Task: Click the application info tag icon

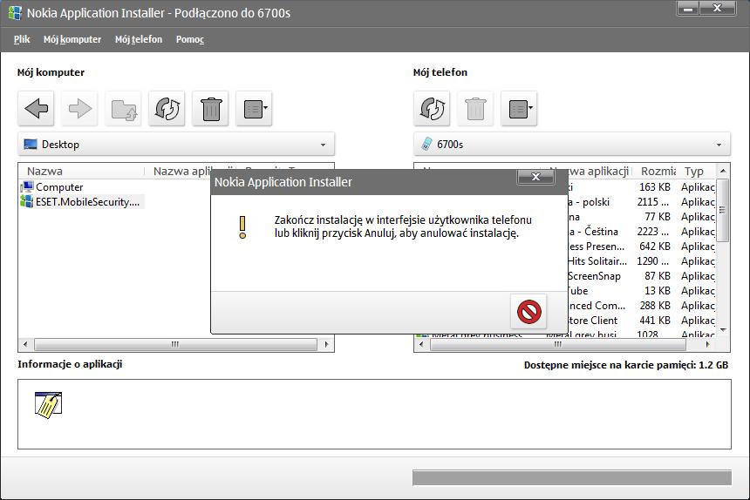Action: point(48,405)
